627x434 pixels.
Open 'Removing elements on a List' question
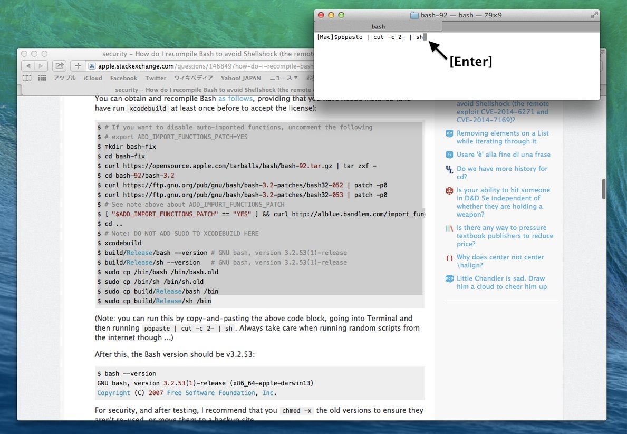[503, 137]
